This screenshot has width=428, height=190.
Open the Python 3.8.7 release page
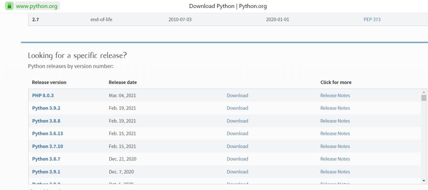point(46,159)
